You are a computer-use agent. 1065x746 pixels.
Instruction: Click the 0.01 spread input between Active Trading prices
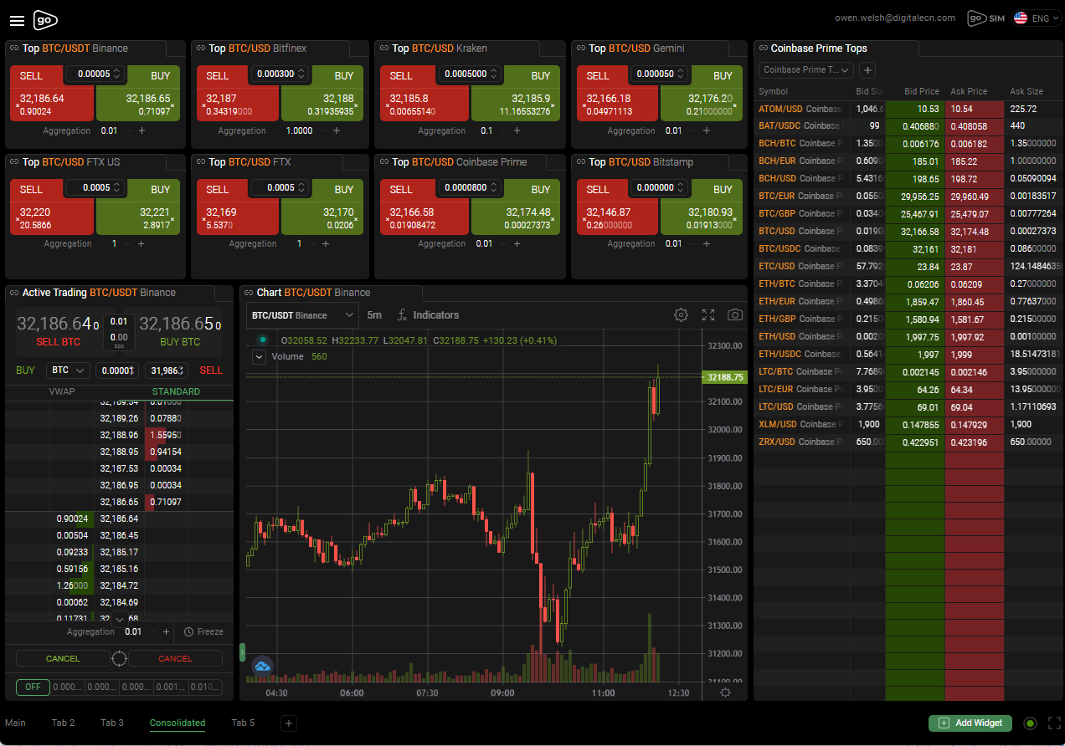[119, 321]
